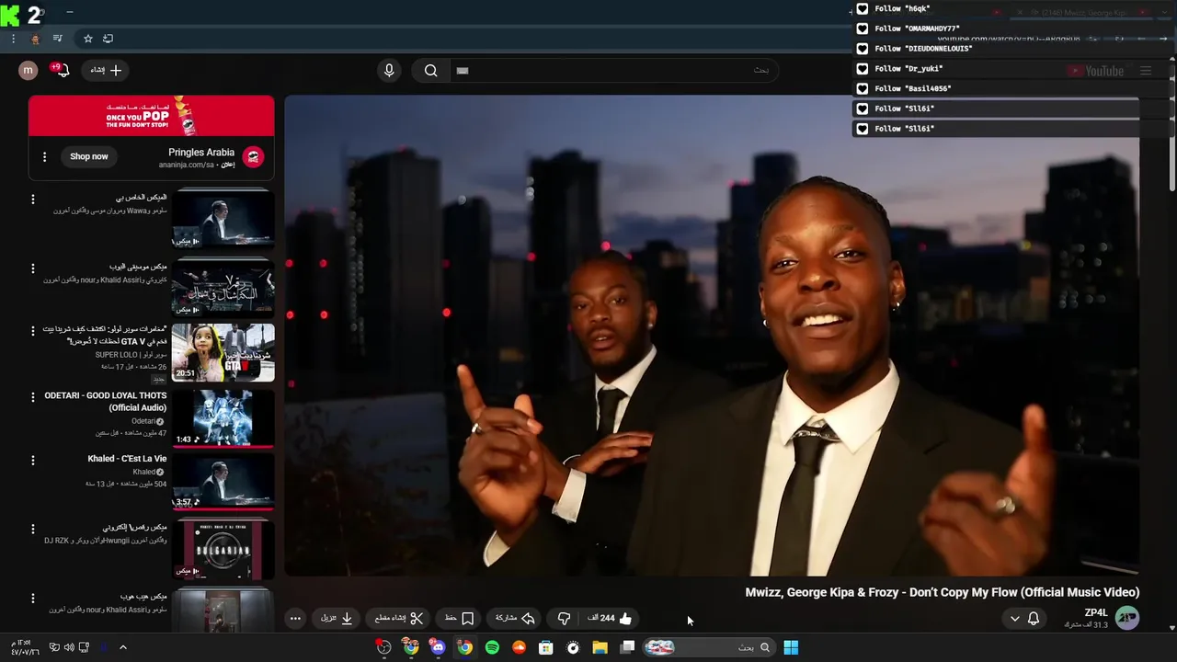This screenshot has width=1177, height=662.
Task: Download the video with the download arrow button
Action: (337, 619)
